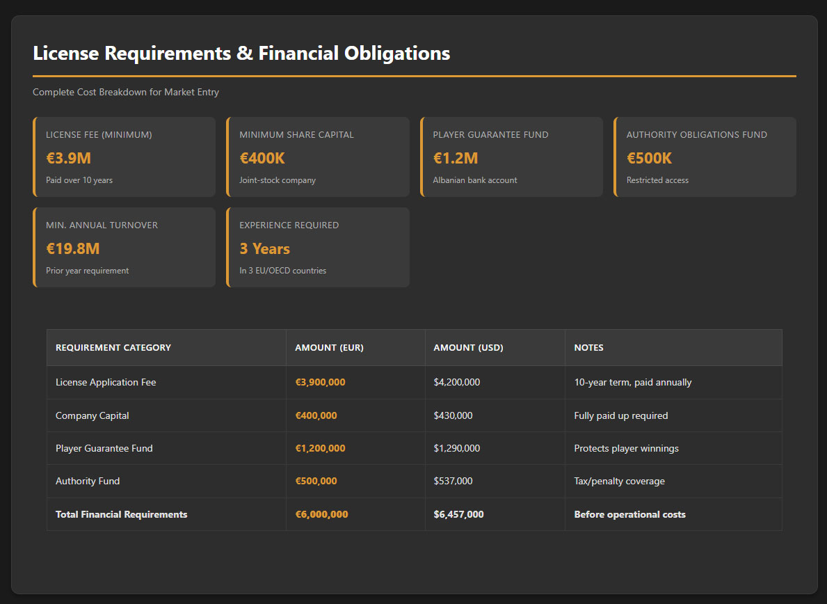
Task: Click the Experience Required card
Action: tap(318, 247)
